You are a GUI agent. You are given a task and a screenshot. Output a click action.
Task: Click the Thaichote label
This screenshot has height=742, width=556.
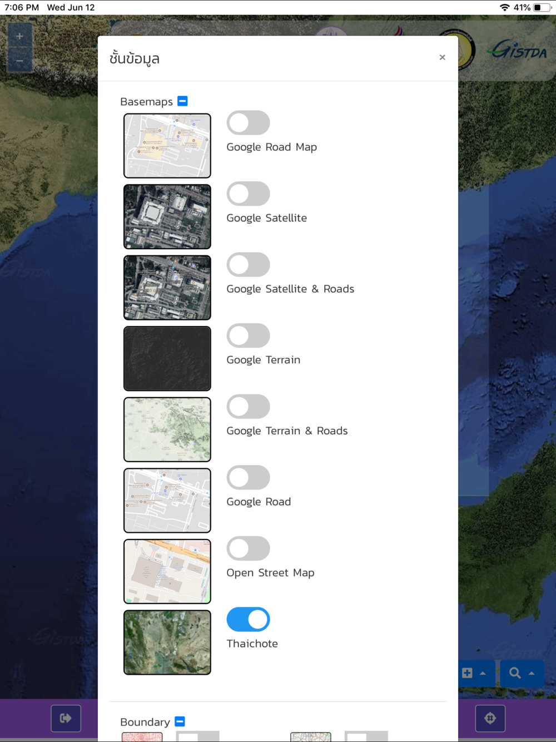coord(252,644)
